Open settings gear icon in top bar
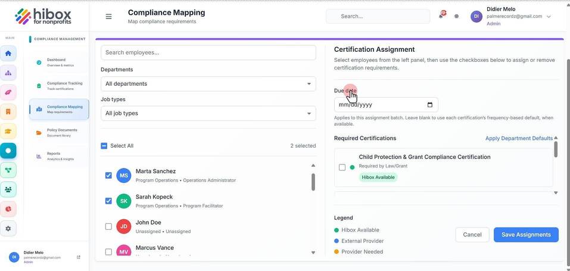This screenshot has height=271, width=570. (x=457, y=16)
